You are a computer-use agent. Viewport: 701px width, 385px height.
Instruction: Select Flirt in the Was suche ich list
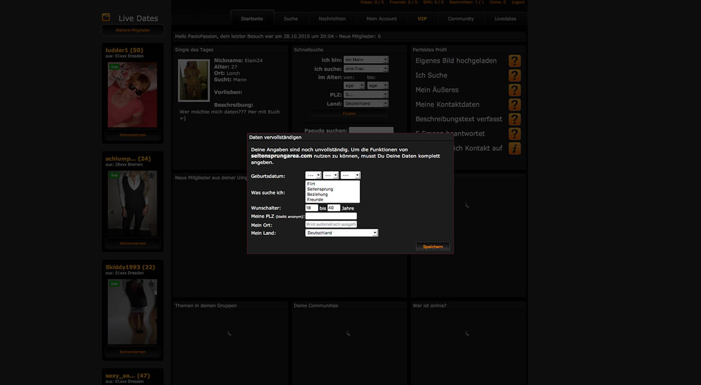(332, 184)
